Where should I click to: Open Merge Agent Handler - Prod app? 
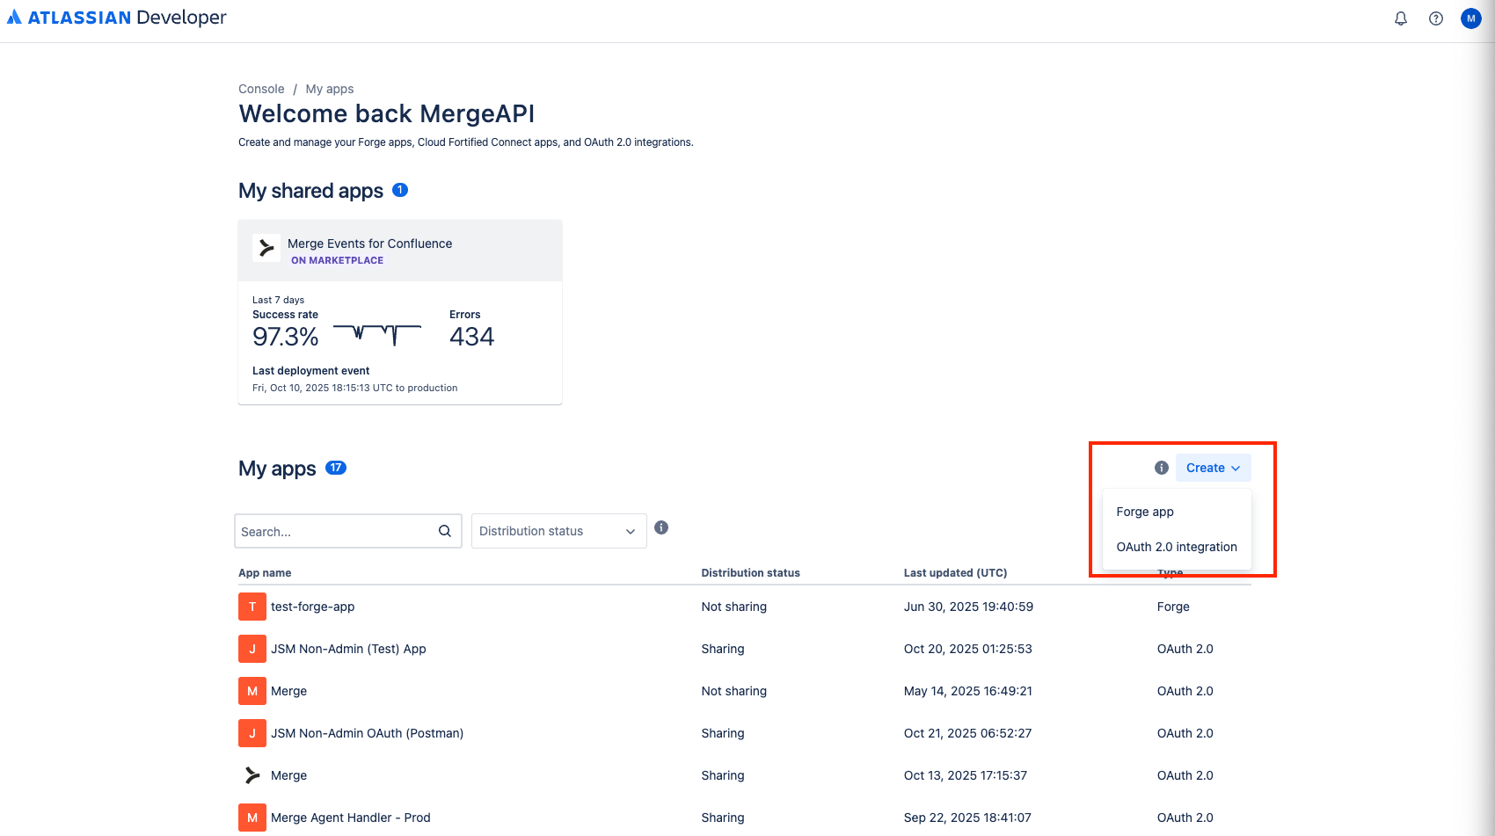(x=351, y=818)
